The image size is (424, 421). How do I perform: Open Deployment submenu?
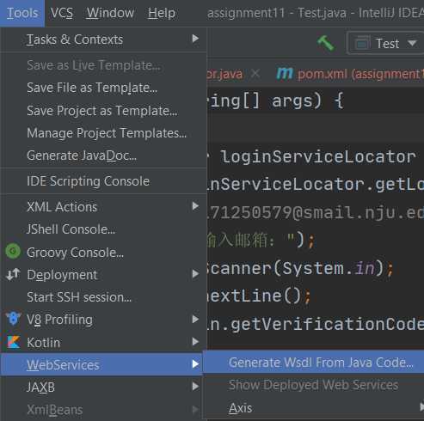(103, 275)
